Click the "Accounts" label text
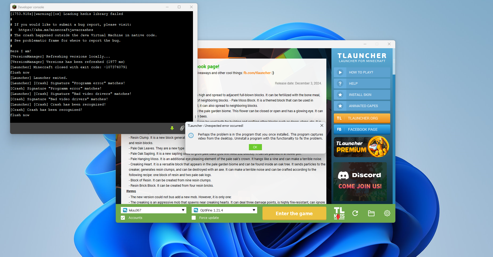 pos(135,218)
